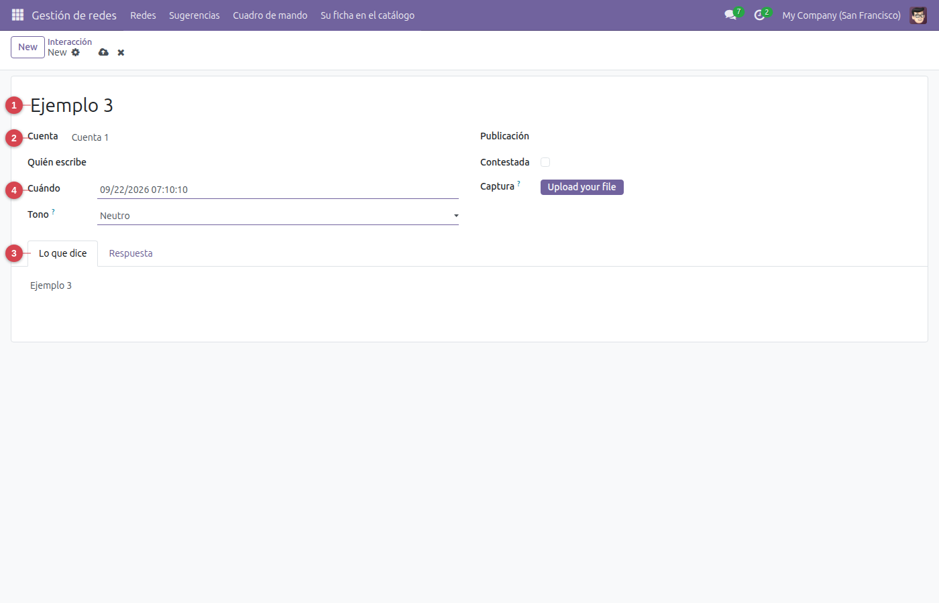Viewport: 939px width, 603px height.
Task: Click the Upload your file button
Action: (x=582, y=187)
